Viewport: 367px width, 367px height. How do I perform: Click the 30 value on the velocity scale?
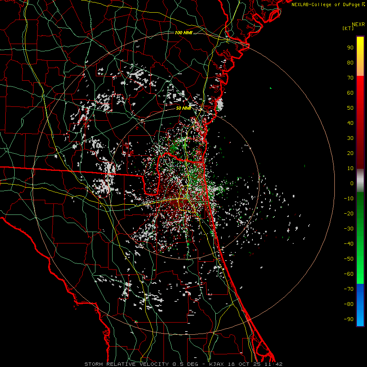pyautogui.click(x=350, y=138)
